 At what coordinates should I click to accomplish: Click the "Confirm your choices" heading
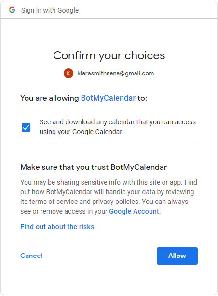109,56
